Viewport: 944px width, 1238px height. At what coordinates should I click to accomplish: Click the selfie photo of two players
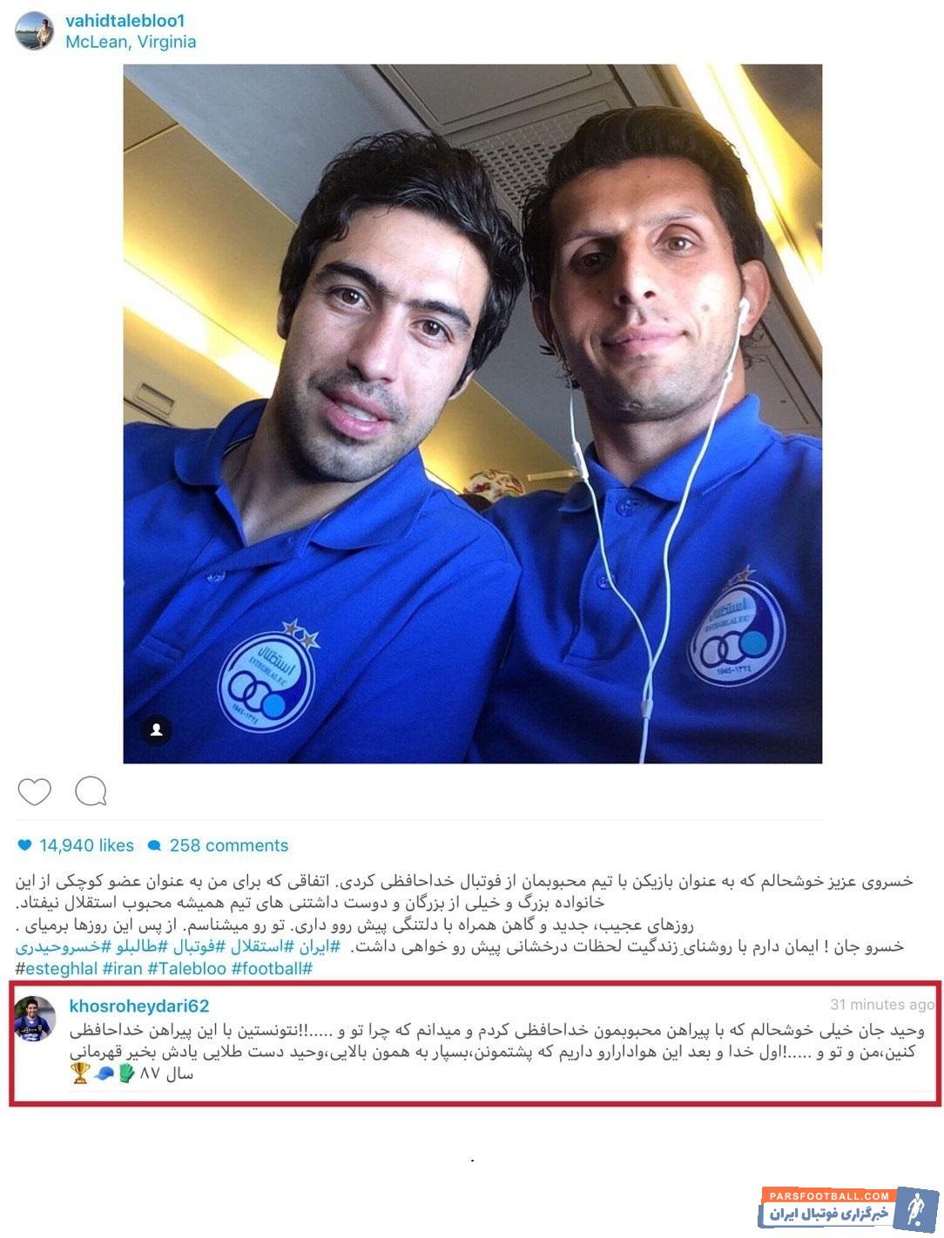pos(473,414)
